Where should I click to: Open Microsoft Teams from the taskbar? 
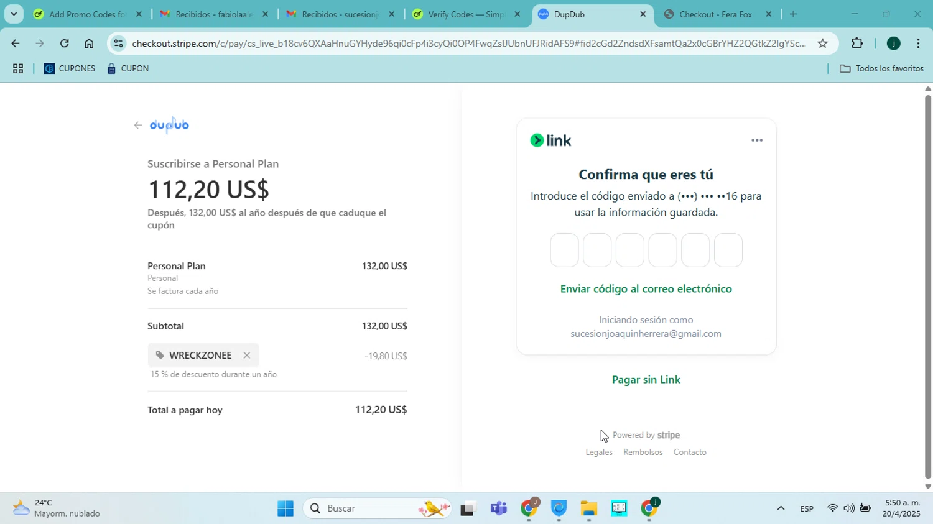(x=498, y=508)
